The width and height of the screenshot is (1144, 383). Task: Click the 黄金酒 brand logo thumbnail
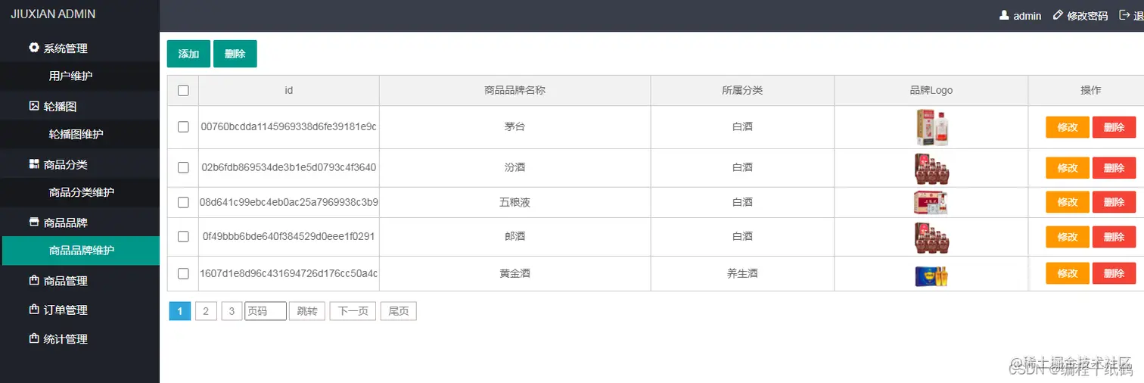(x=931, y=276)
